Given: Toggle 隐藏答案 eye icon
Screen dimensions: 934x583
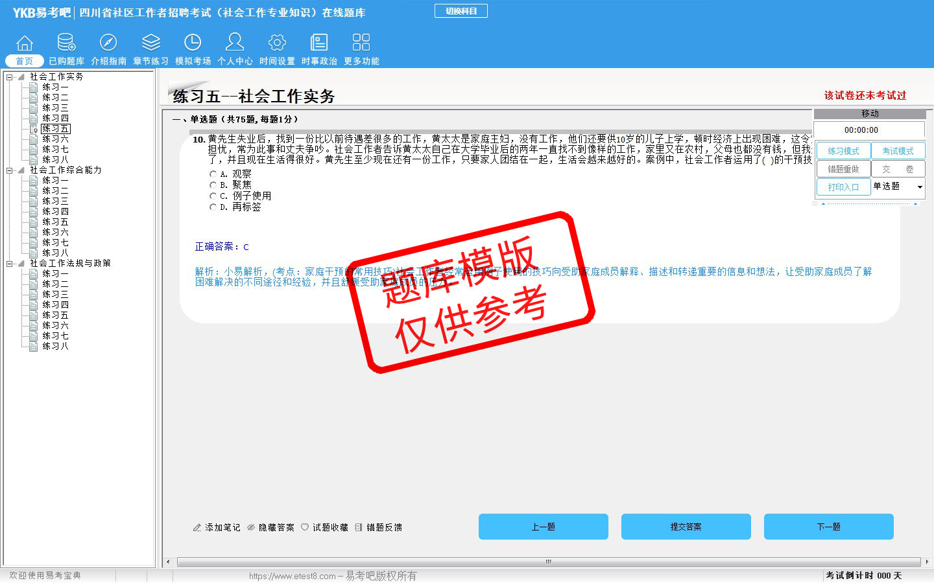Looking at the screenshot, I should coord(251,527).
